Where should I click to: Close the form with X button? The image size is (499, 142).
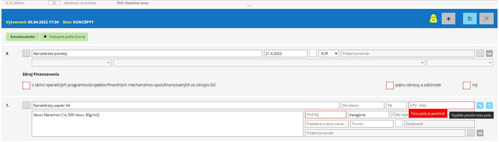486,19
